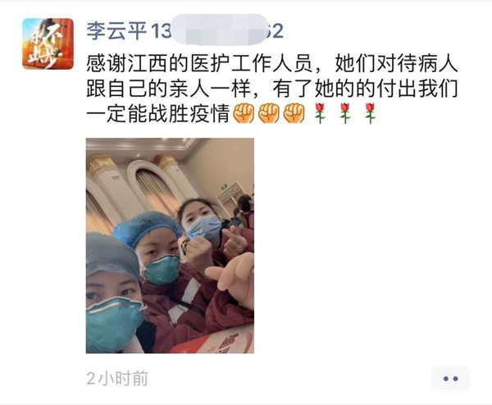Open the attached photo of masked workers
The image size is (492, 405).
(170, 246)
